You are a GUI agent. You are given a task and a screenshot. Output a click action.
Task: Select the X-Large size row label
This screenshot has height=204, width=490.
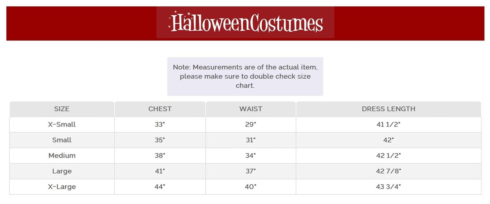[x=62, y=187]
